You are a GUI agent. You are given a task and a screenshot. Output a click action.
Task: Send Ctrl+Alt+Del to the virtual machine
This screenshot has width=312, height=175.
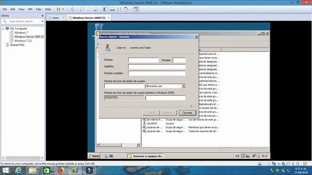pyautogui.click(x=72, y=9)
